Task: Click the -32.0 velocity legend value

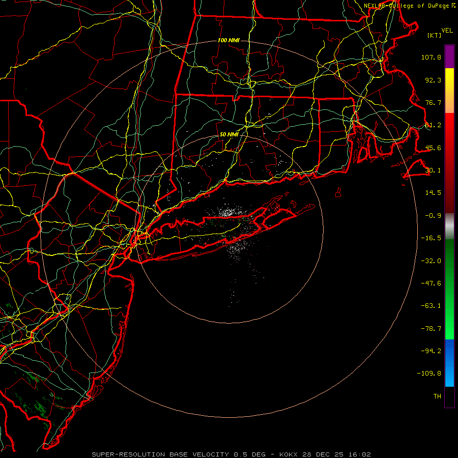Action: point(431,261)
